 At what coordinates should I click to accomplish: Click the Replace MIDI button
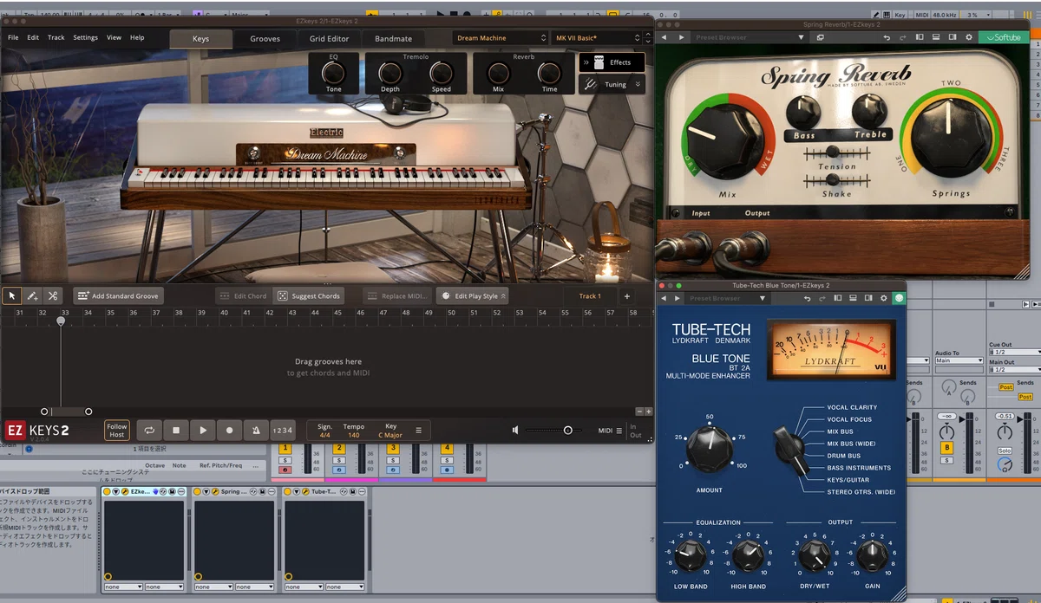tap(397, 296)
